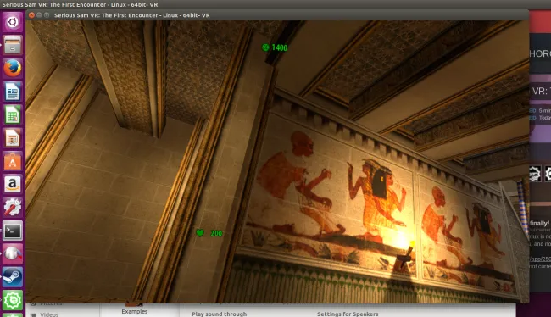Follow the /app/250 store link
This screenshot has height=317, width=551.
click(540, 259)
